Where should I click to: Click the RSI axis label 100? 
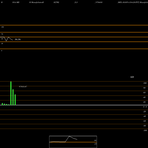click(3, 27)
